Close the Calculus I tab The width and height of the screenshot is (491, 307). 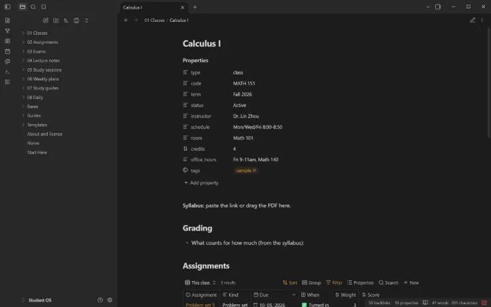[x=183, y=8]
